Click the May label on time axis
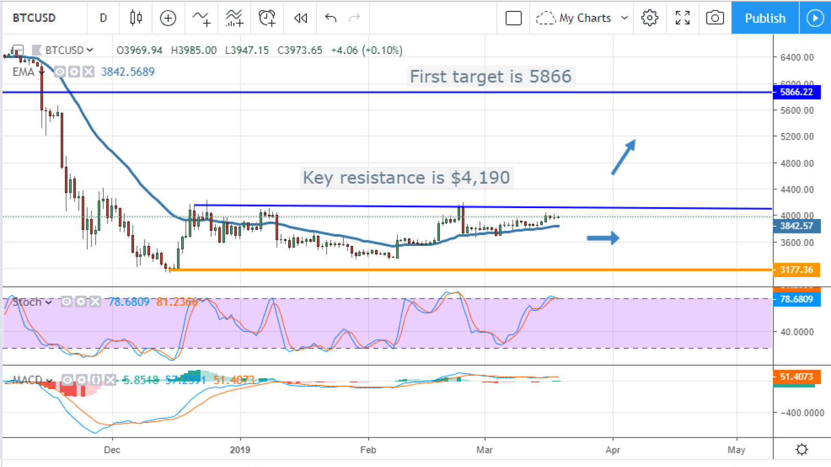Screen dimensions: 831x467 pos(736,450)
